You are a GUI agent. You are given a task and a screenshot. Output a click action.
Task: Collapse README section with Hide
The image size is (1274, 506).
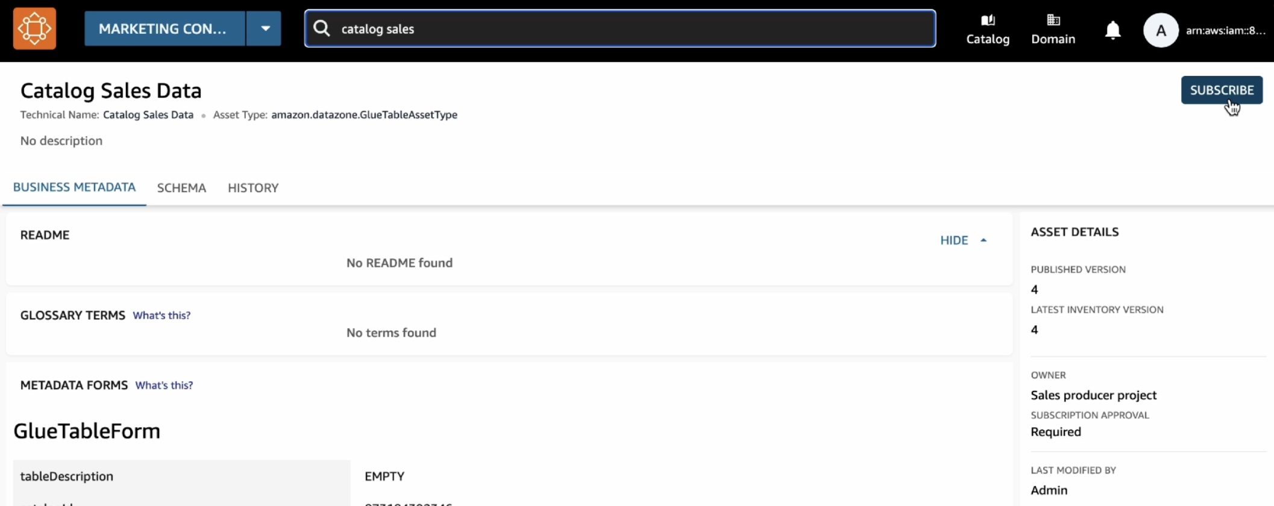tap(963, 240)
